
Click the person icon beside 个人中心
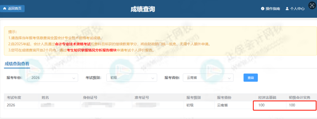(287, 9)
